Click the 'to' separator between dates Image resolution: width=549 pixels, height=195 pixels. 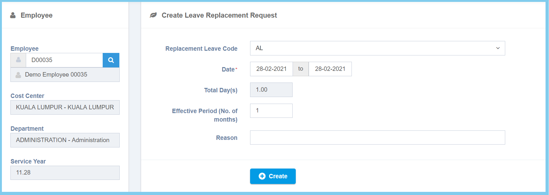pos(300,69)
